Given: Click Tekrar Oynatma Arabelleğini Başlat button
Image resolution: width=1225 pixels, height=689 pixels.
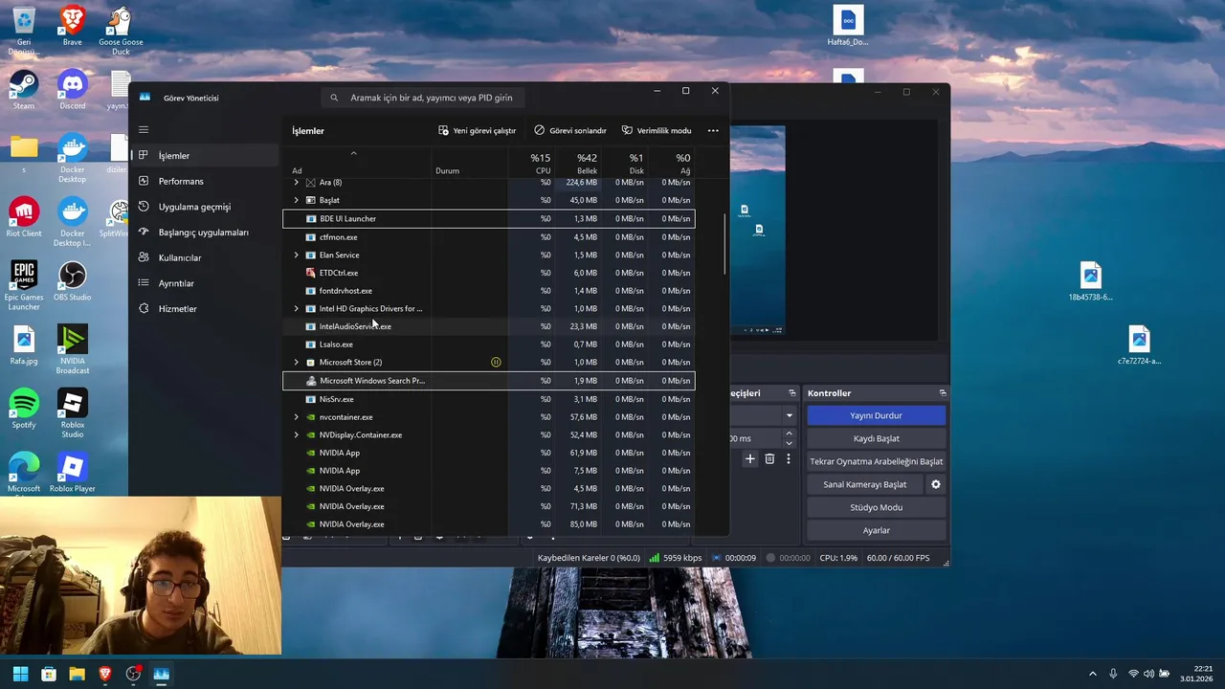Looking at the screenshot, I should [876, 461].
